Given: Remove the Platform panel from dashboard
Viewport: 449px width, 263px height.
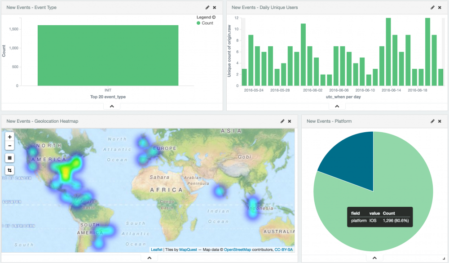Looking at the screenshot, I should click(440, 121).
